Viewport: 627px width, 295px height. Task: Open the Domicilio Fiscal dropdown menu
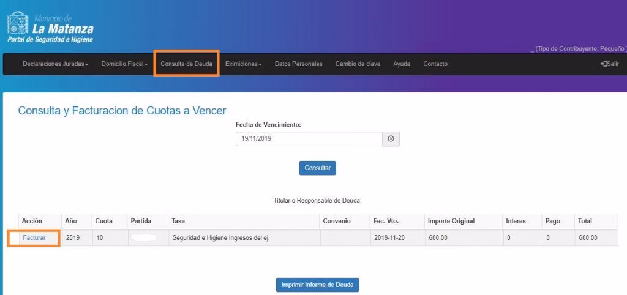124,64
